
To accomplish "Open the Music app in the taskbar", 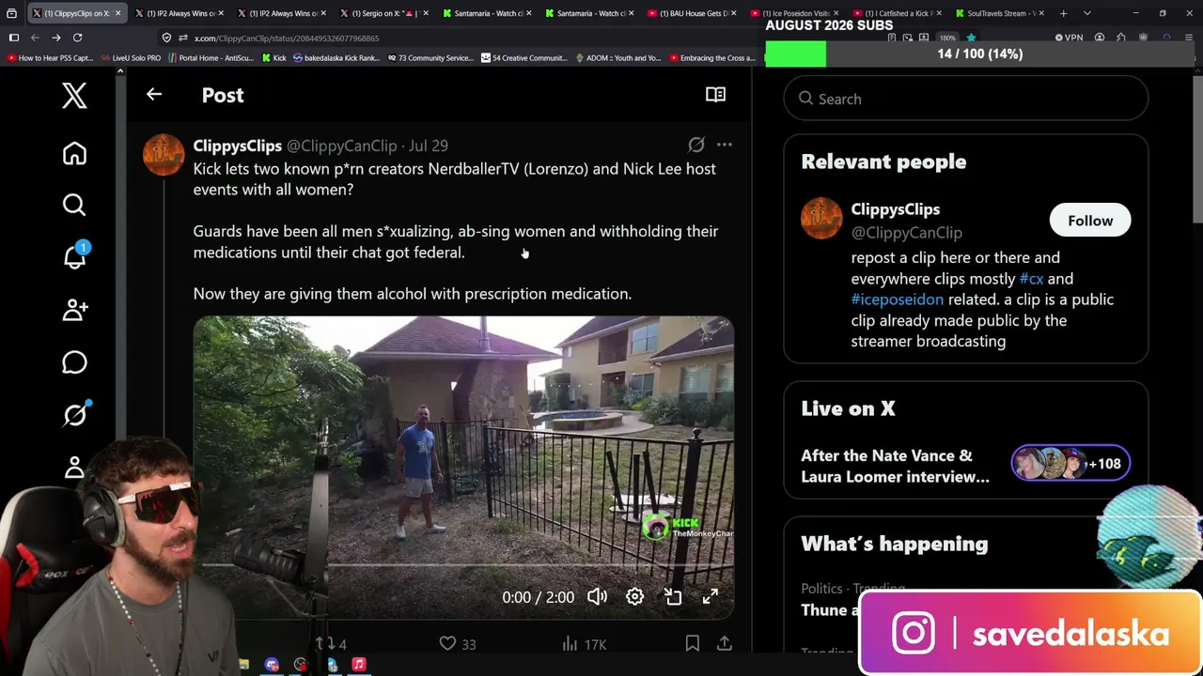I will pos(358,665).
